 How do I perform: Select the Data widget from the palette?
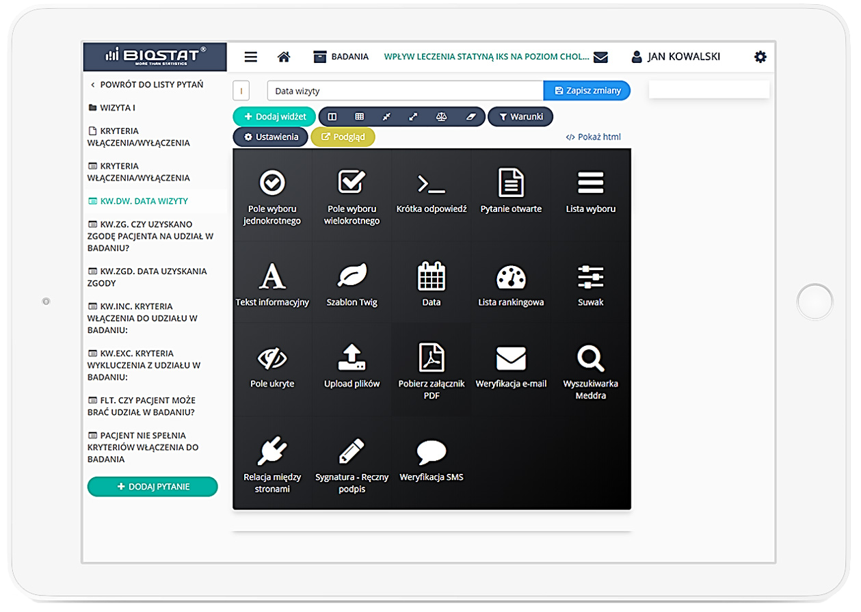click(x=431, y=282)
